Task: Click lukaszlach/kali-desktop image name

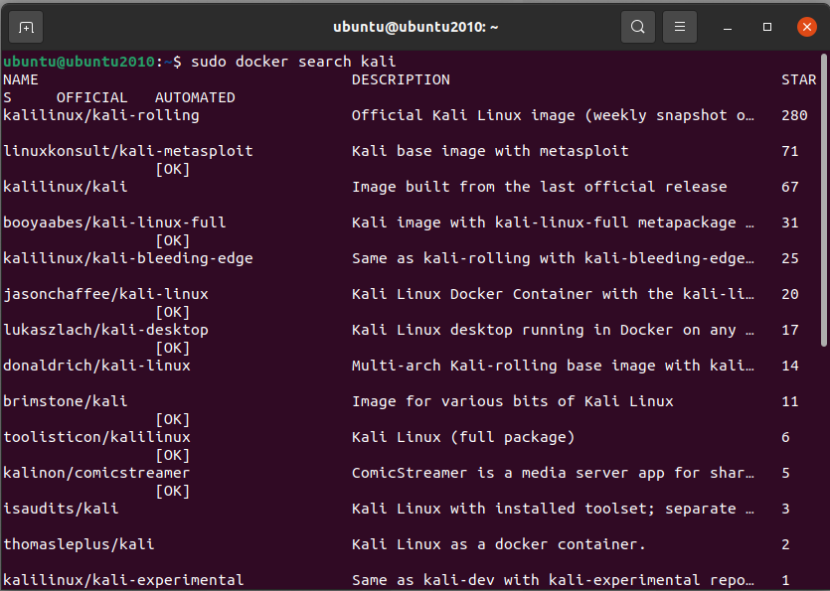Action: pos(106,330)
